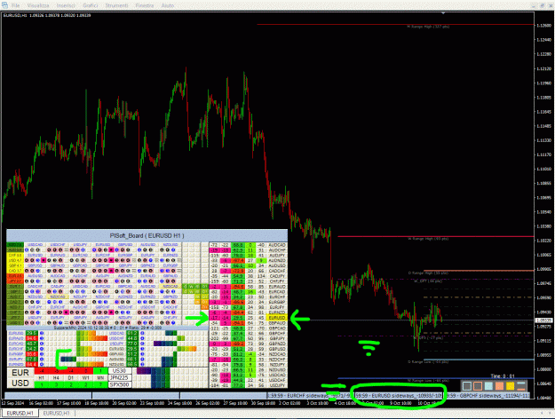The image size is (555, 419).
Task: Select CHFJPY in the strength table pair column
Action: [277, 281]
